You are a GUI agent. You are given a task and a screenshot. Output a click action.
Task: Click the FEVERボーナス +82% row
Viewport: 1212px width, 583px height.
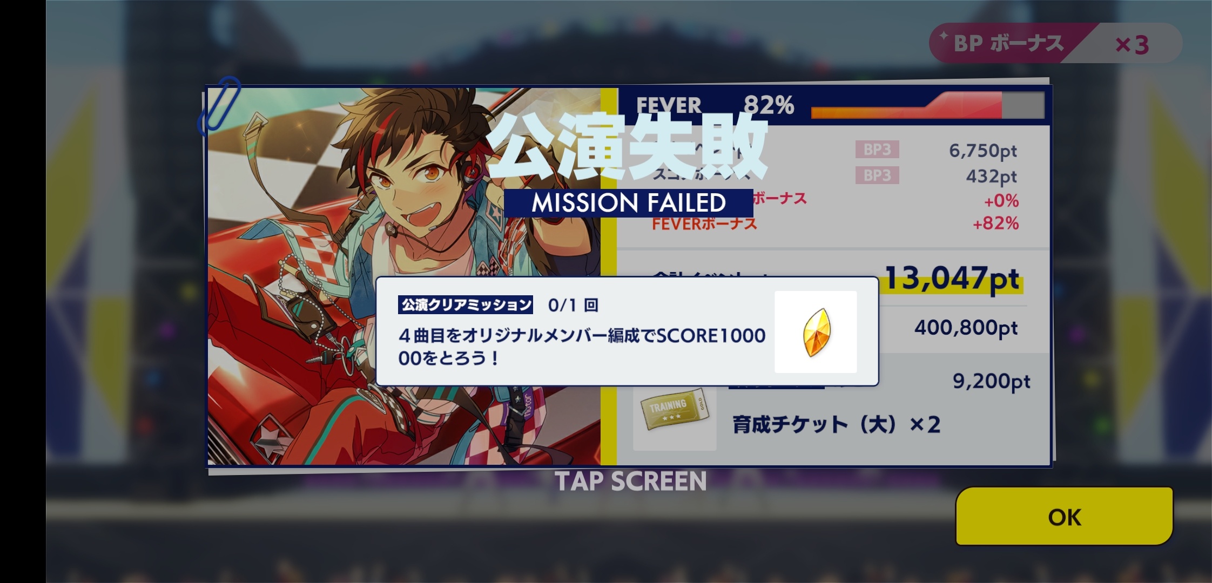point(835,223)
